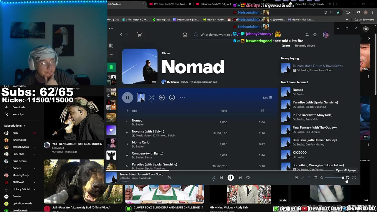Open the purple Liked Songs heart playlist
377x212 pixels.
111,130
